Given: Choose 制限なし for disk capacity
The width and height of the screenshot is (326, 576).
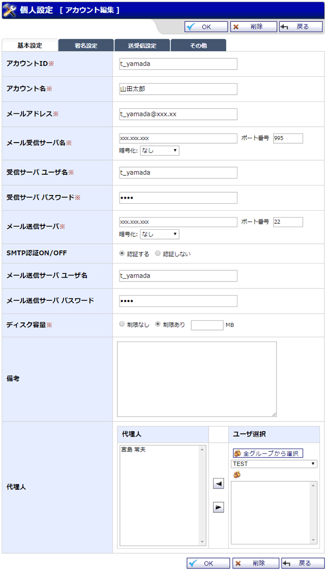Looking at the screenshot, I should click(x=122, y=324).
